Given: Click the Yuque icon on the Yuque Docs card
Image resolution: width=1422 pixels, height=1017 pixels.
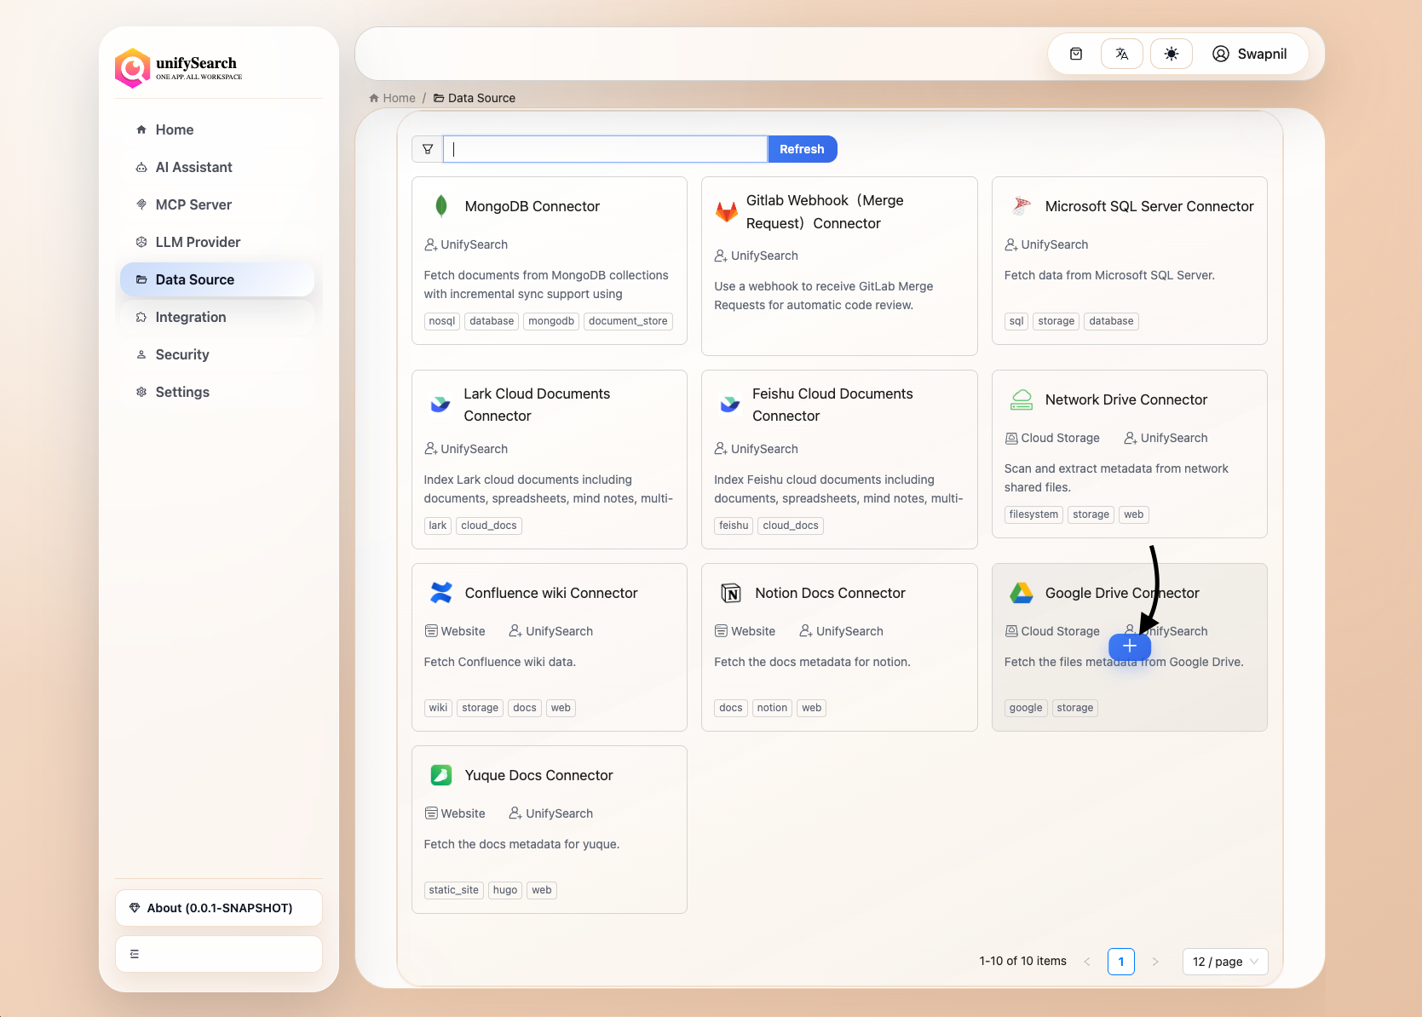Looking at the screenshot, I should 440,775.
